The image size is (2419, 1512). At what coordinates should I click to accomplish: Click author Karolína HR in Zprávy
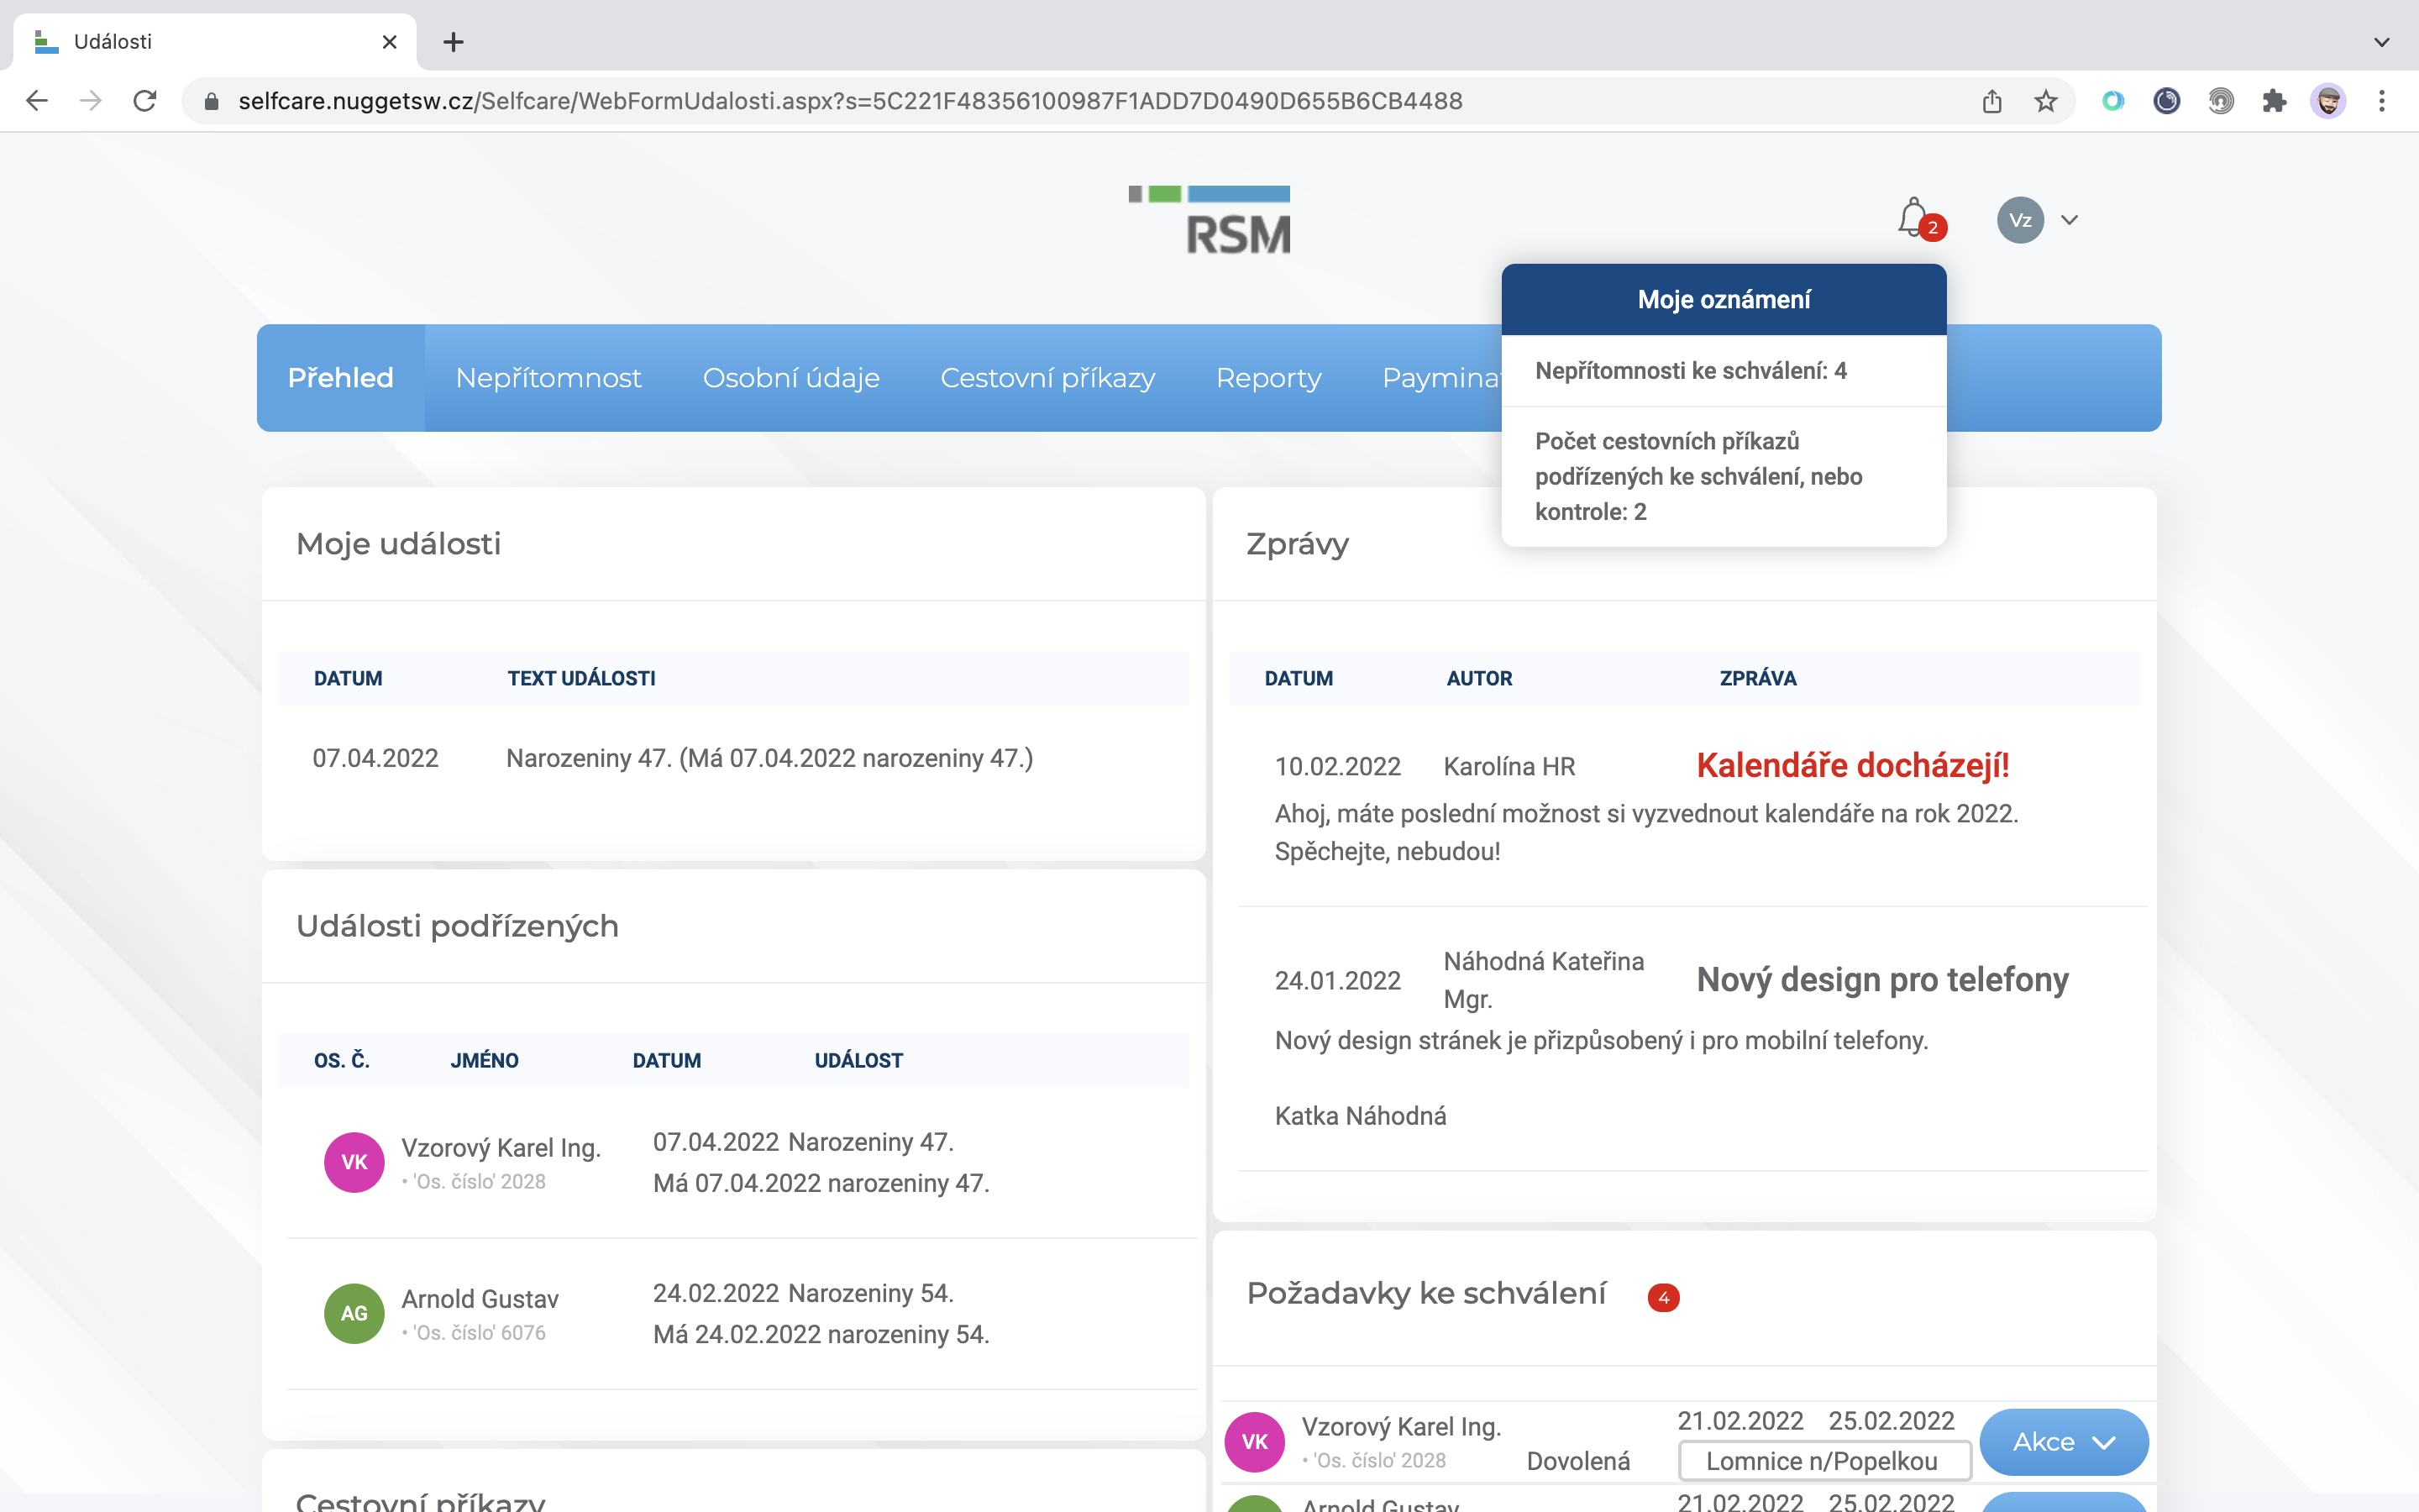pos(1509,767)
